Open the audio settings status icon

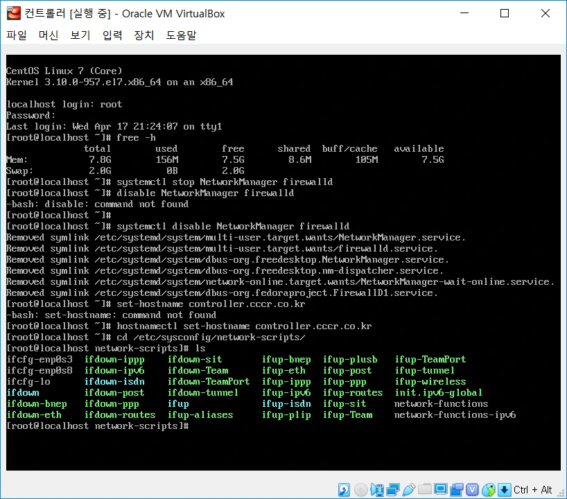coord(377,489)
